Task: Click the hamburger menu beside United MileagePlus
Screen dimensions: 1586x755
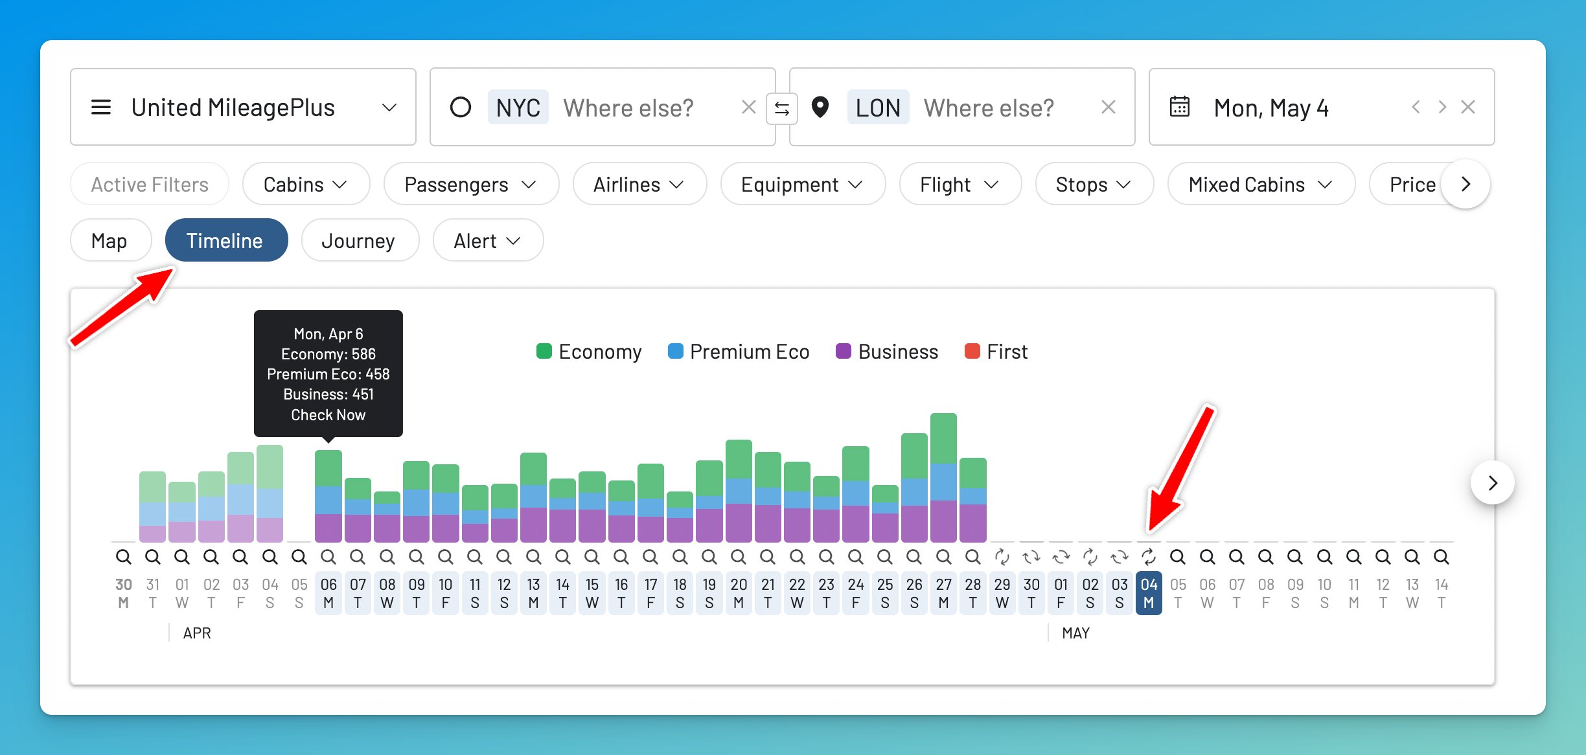Action: (x=102, y=107)
